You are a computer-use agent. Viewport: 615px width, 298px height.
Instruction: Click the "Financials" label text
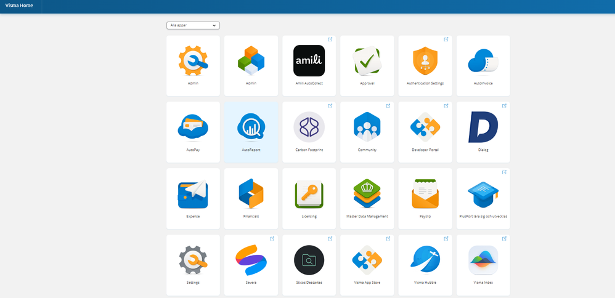pyautogui.click(x=251, y=217)
